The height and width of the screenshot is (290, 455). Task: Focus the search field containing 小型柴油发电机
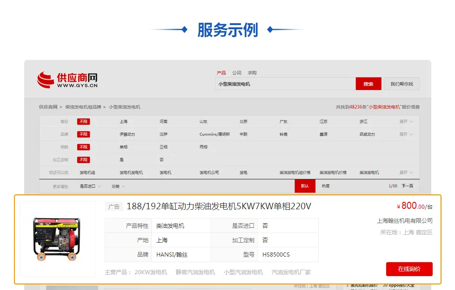click(285, 84)
